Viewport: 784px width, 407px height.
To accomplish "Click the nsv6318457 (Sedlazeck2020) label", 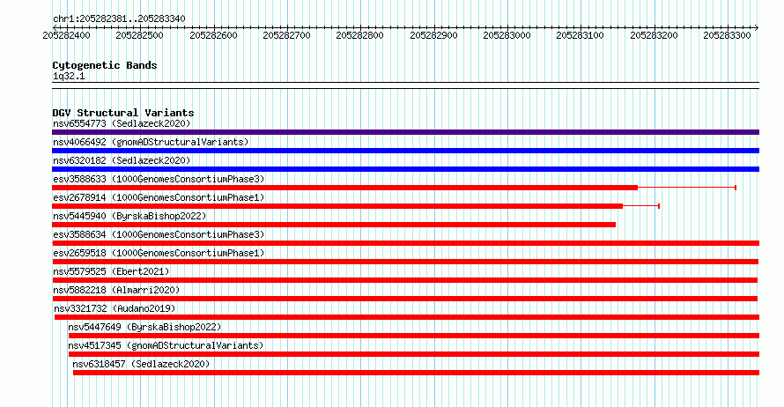I will 141,364.
